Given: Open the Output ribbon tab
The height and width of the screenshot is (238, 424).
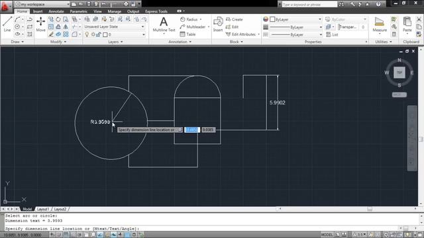Looking at the screenshot, I should [x=133, y=11].
